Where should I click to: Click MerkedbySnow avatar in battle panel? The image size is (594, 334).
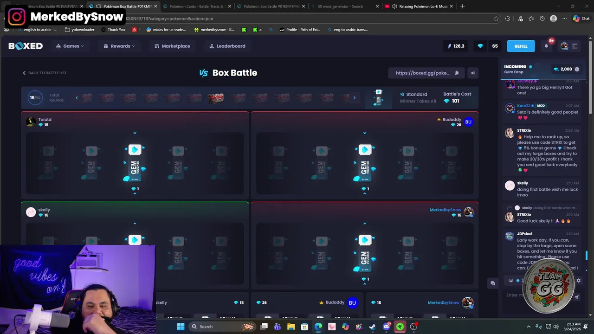tap(469, 212)
